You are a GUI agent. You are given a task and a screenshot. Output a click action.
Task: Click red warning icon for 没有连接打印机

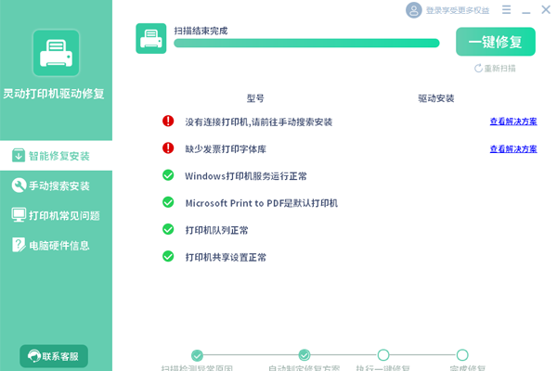click(168, 121)
